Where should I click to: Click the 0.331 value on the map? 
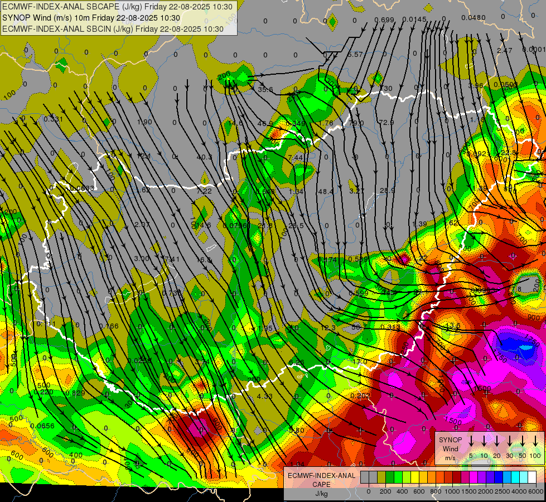coord(54,119)
